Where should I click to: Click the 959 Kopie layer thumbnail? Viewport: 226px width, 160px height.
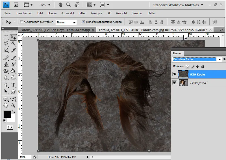tap(183, 74)
